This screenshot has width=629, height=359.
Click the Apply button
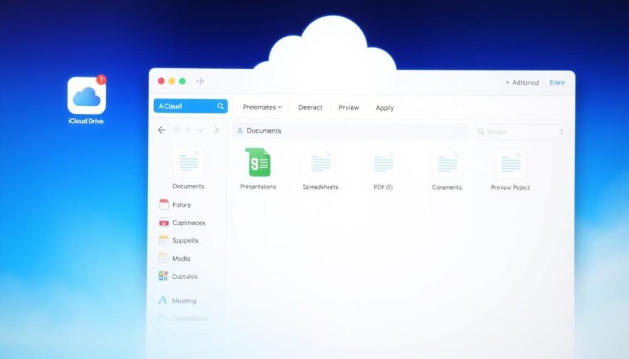pos(385,107)
